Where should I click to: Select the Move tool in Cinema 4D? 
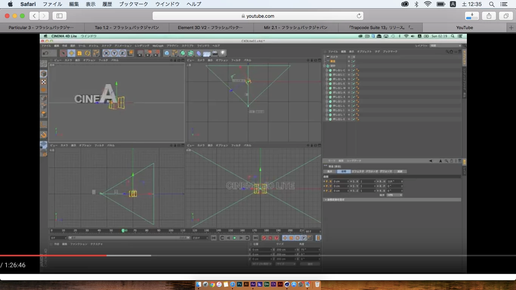[x=71, y=53]
